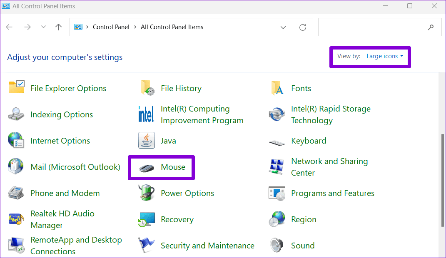Open the Intel Computing Improvement Program icon
The image size is (446, 258).
tap(146, 114)
